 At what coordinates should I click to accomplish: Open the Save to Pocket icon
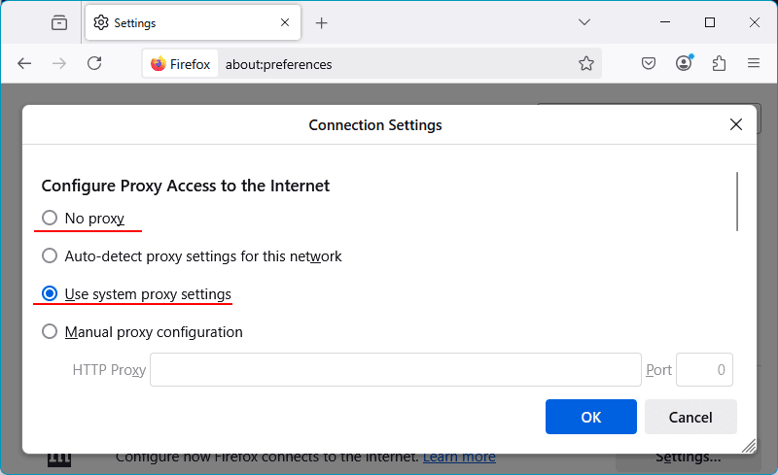(x=649, y=64)
